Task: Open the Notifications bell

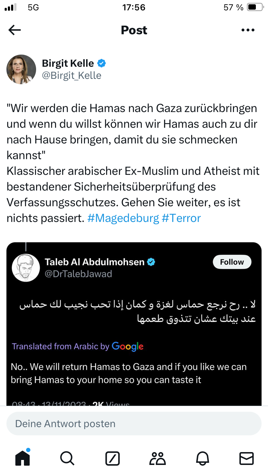Action: pyautogui.click(x=202, y=458)
